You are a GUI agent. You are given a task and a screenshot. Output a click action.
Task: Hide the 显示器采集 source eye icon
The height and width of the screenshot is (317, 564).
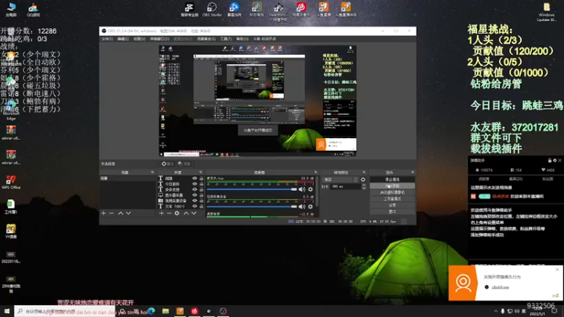point(195,195)
